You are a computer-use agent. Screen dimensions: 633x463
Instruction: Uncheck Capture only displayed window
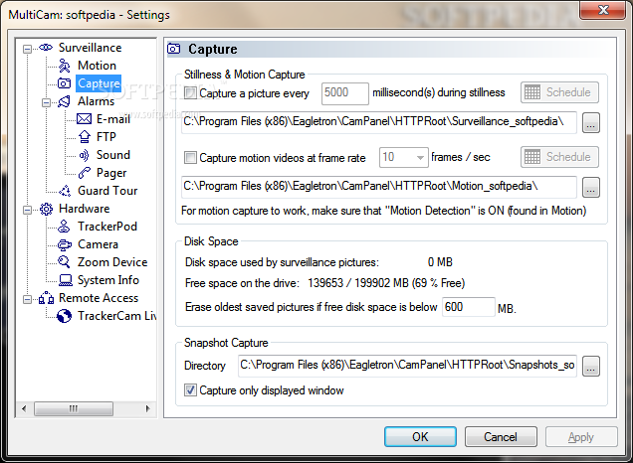pos(190,390)
